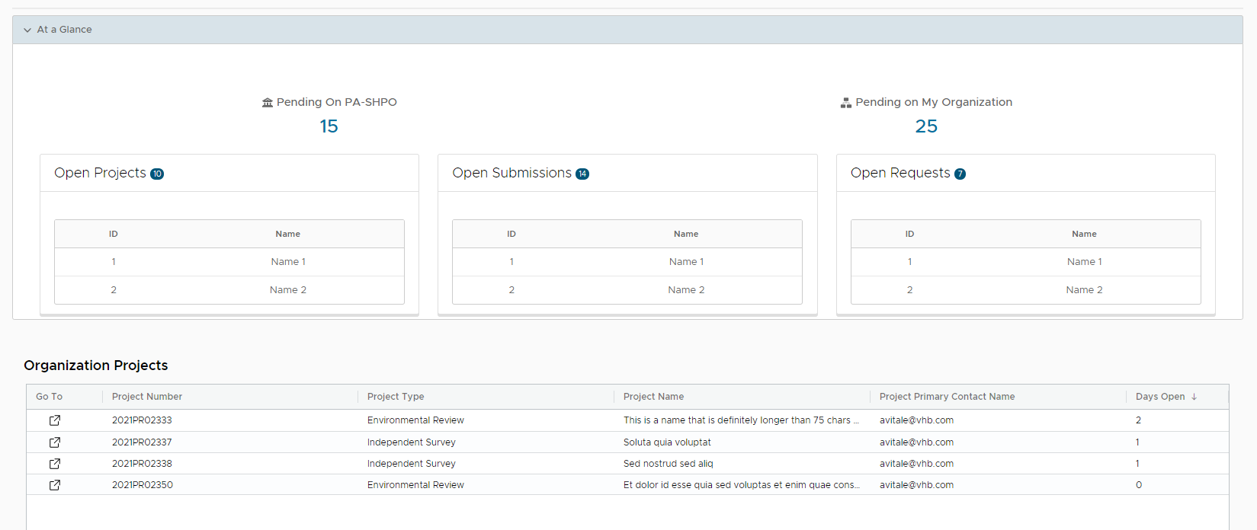Open project 2021PR02350 via Go To icon
The image size is (1257, 530).
tap(55, 485)
